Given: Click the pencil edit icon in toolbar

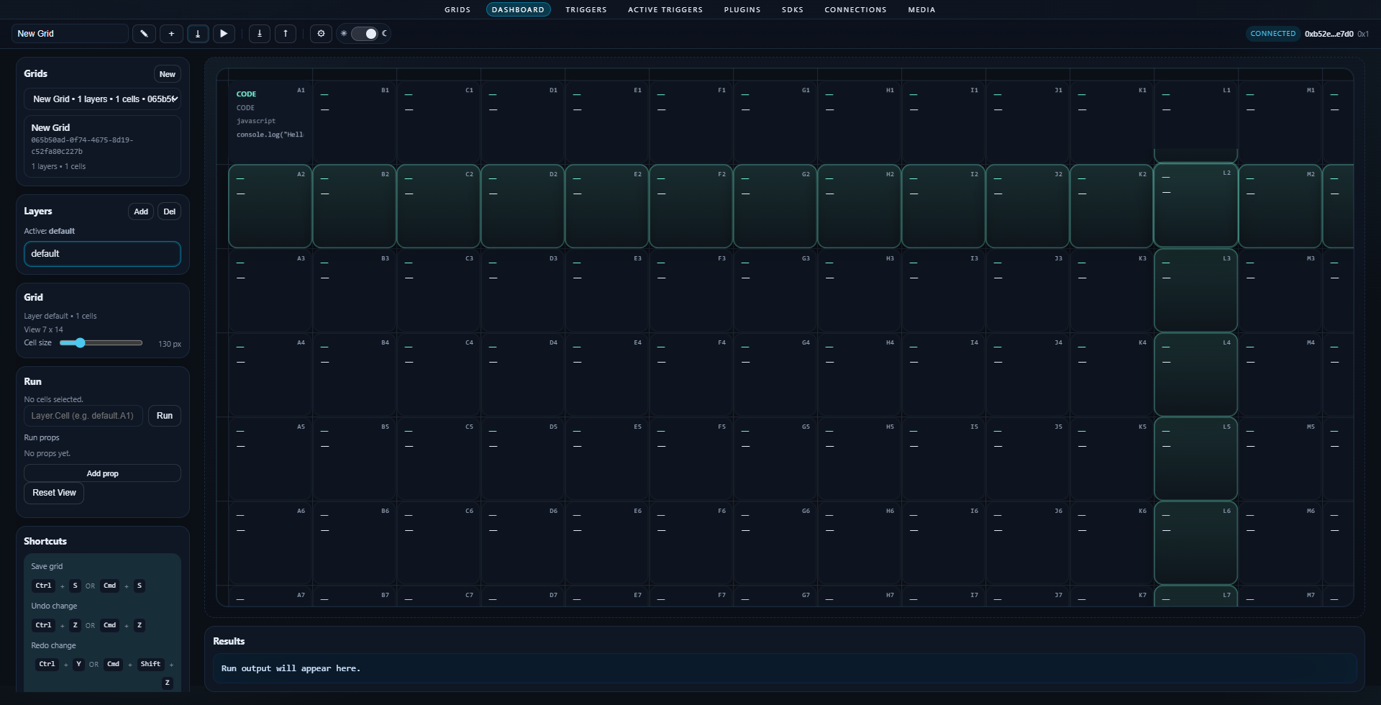Looking at the screenshot, I should (144, 34).
